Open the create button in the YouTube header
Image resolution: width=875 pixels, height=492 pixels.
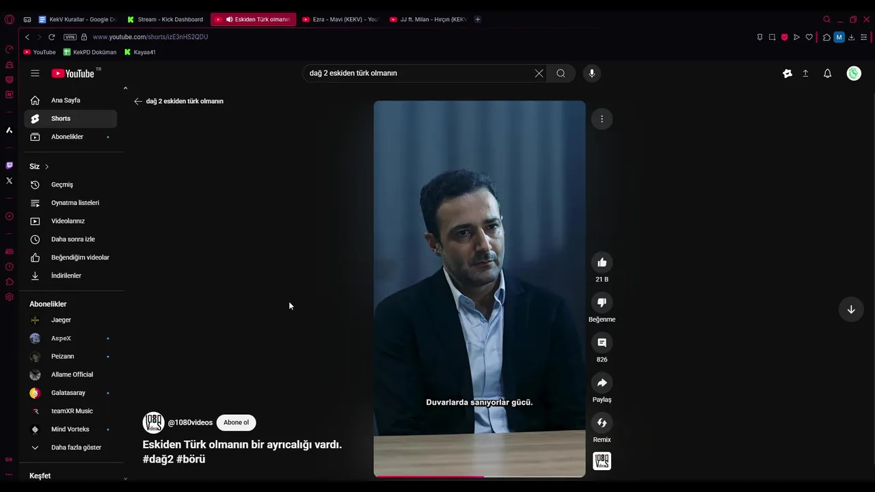coord(787,73)
